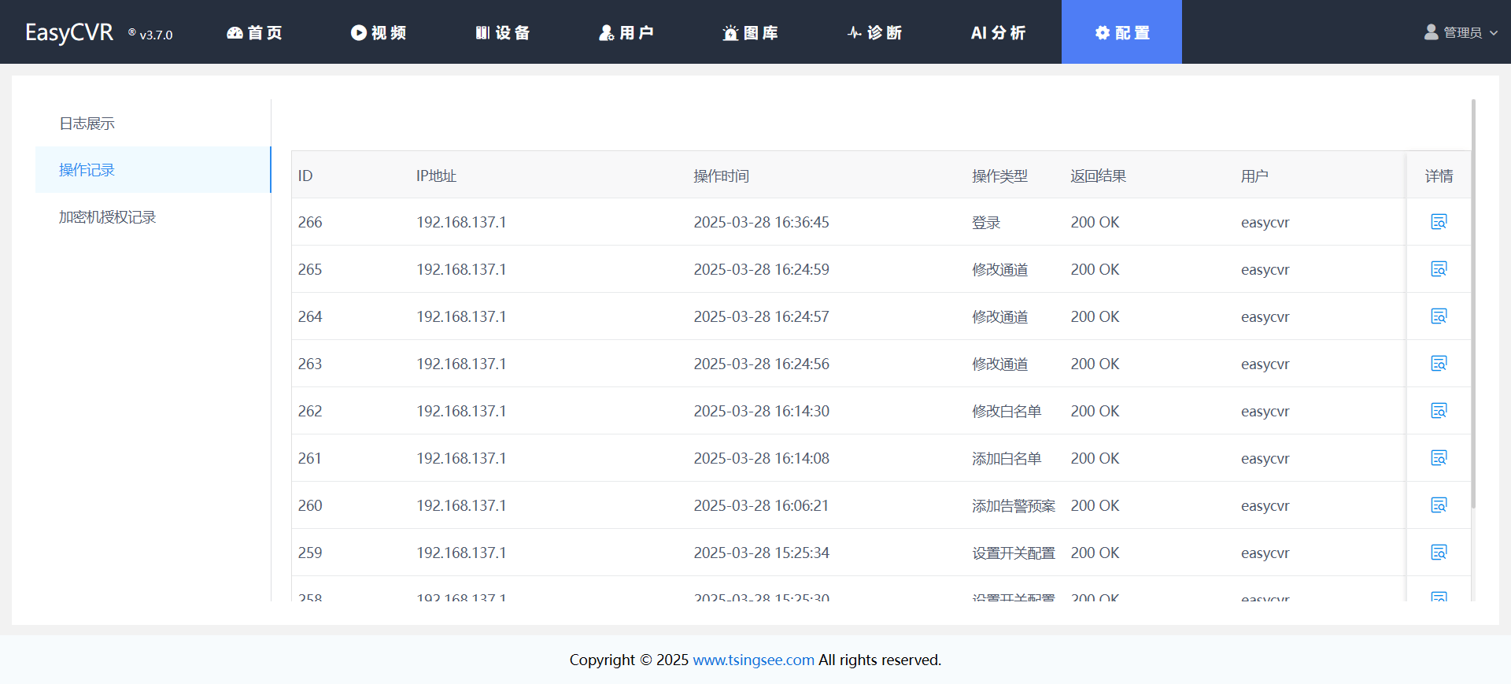This screenshot has height=684, width=1511.
Task: Show details of record 262 修改白名单
Action: click(x=1439, y=411)
